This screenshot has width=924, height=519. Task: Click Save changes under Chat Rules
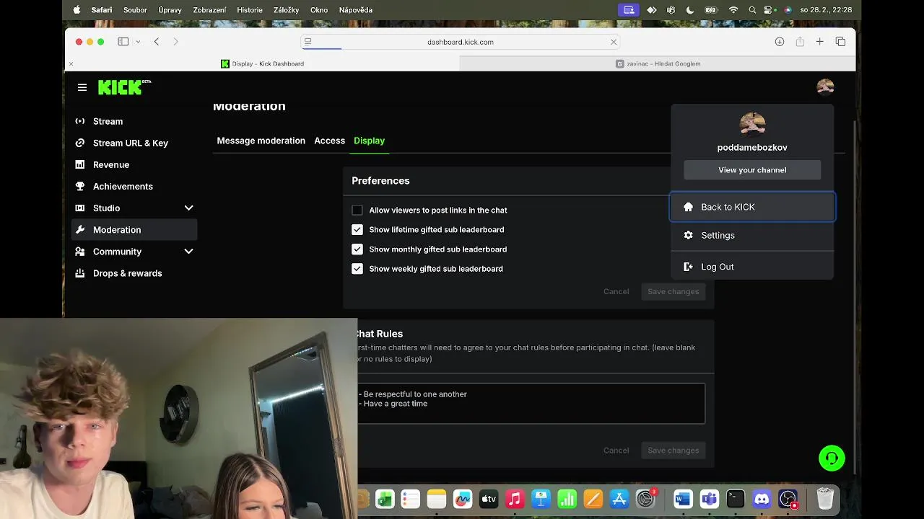[x=673, y=451]
